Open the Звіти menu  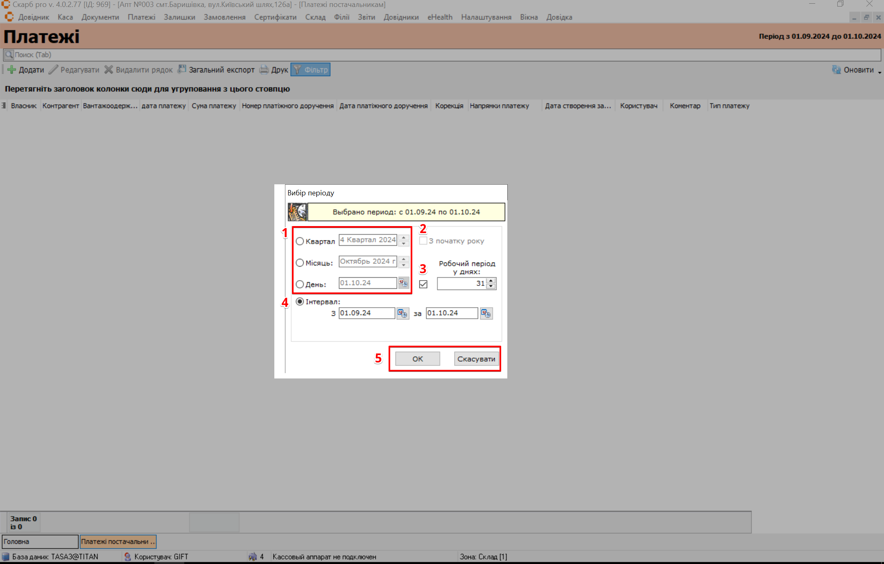pyautogui.click(x=366, y=17)
